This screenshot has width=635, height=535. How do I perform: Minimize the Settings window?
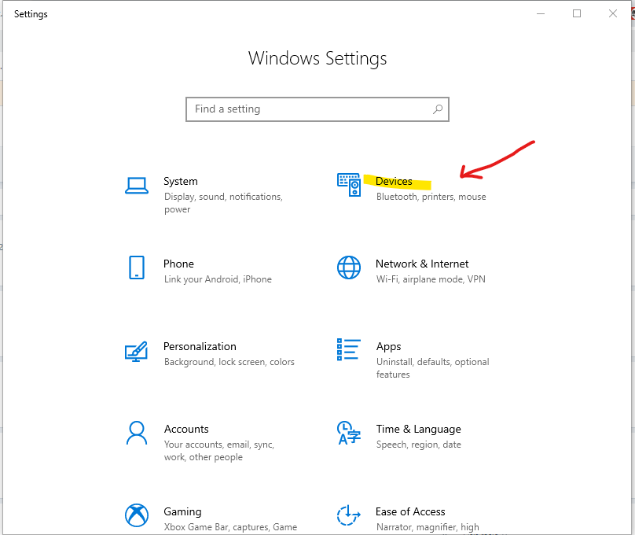(x=541, y=14)
